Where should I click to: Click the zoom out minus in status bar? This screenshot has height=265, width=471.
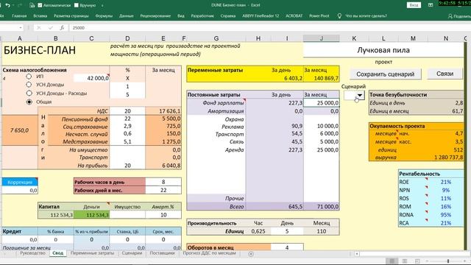click(427, 261)
